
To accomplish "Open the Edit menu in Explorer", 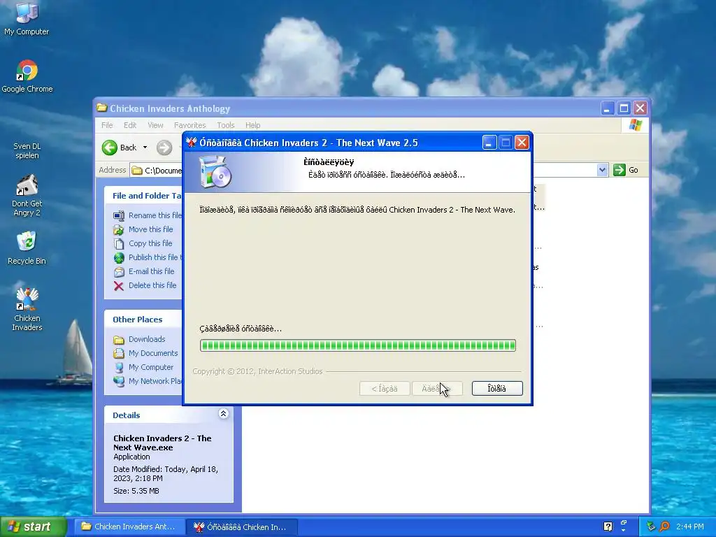I will point(129,125).
